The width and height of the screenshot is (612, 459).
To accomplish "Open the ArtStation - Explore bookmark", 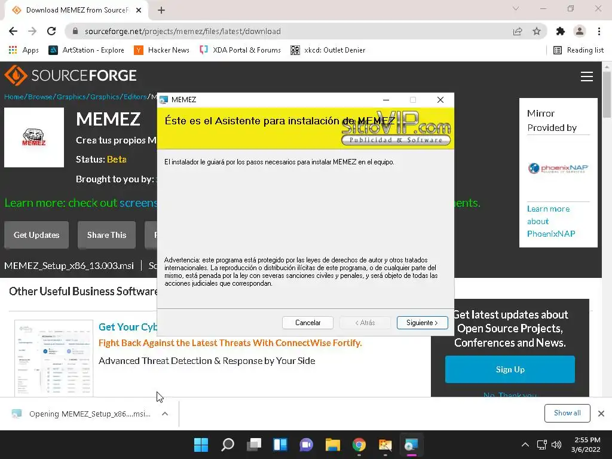I will pos(86,50).
